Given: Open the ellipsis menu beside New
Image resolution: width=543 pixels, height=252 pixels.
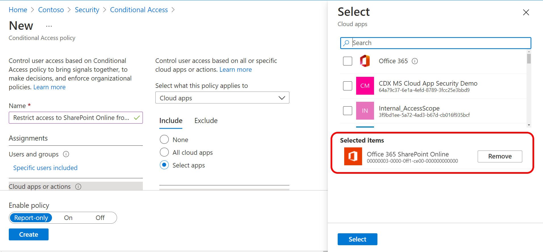Looking at the screenshot, I should (x=49, y=26).
